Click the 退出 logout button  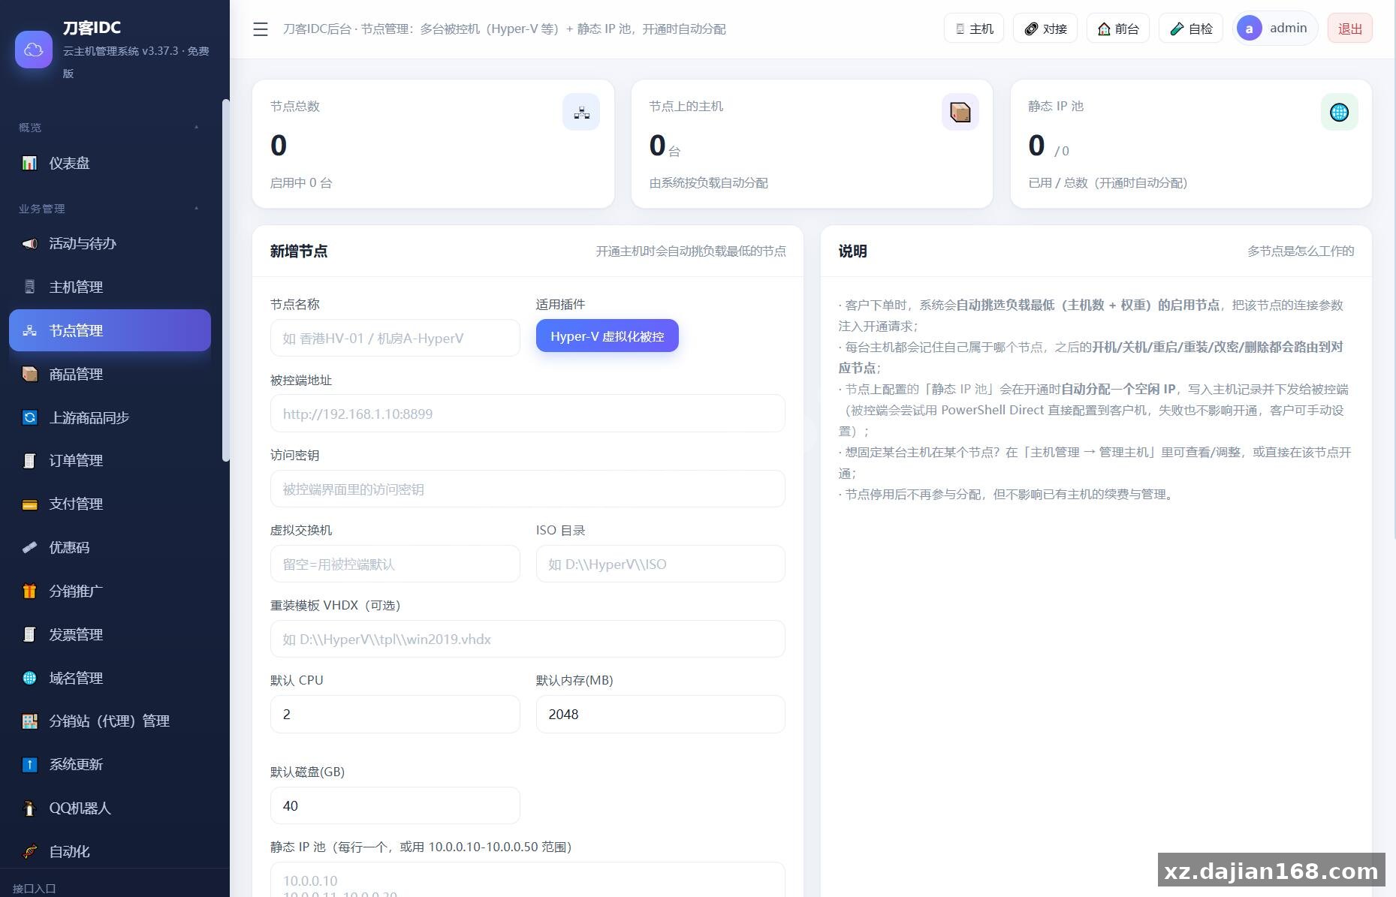[x=1350, y=29]
